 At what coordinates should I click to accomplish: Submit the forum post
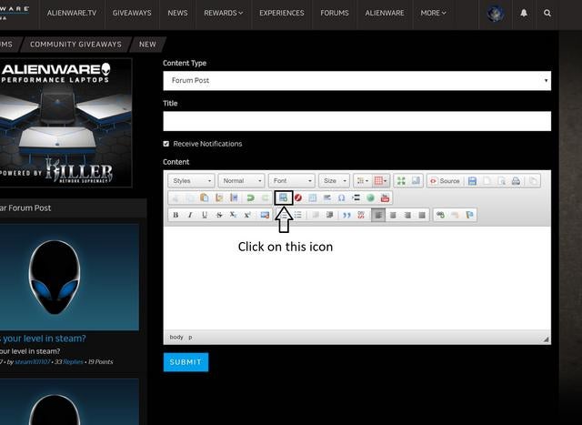tap(186, 362)
